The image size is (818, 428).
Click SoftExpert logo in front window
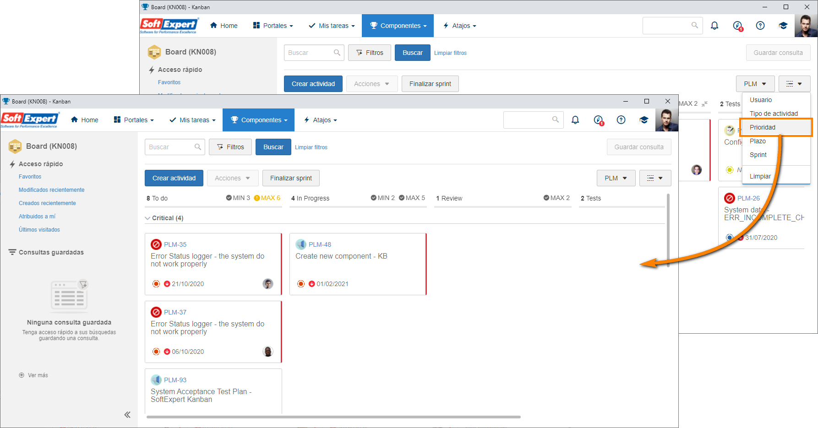point(30,120)
